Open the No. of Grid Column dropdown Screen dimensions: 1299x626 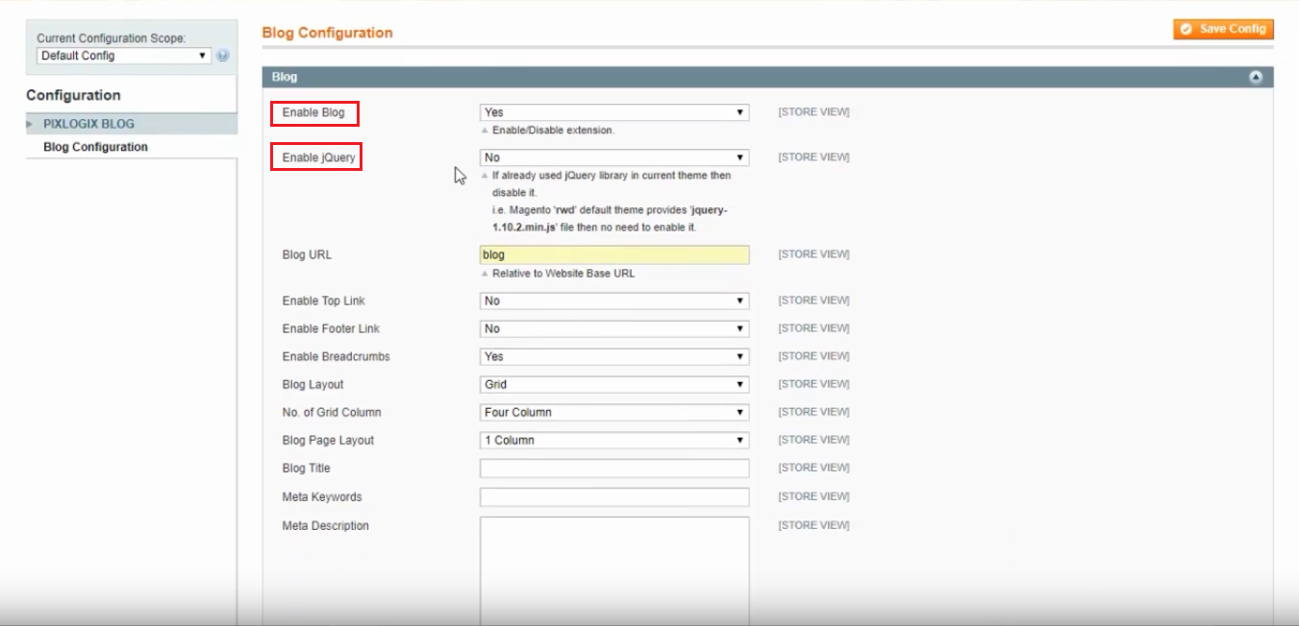(x=612, y=411)
